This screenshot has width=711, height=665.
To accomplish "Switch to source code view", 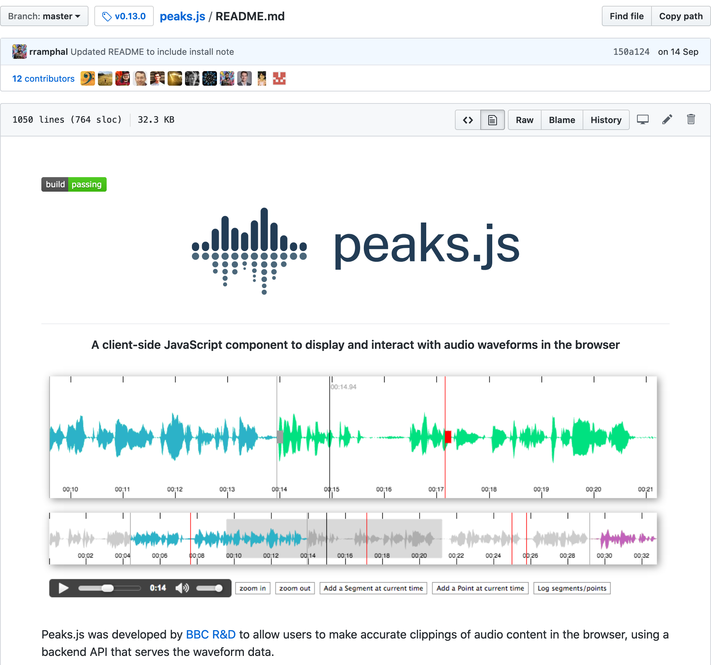I will [x=468, y=120].
